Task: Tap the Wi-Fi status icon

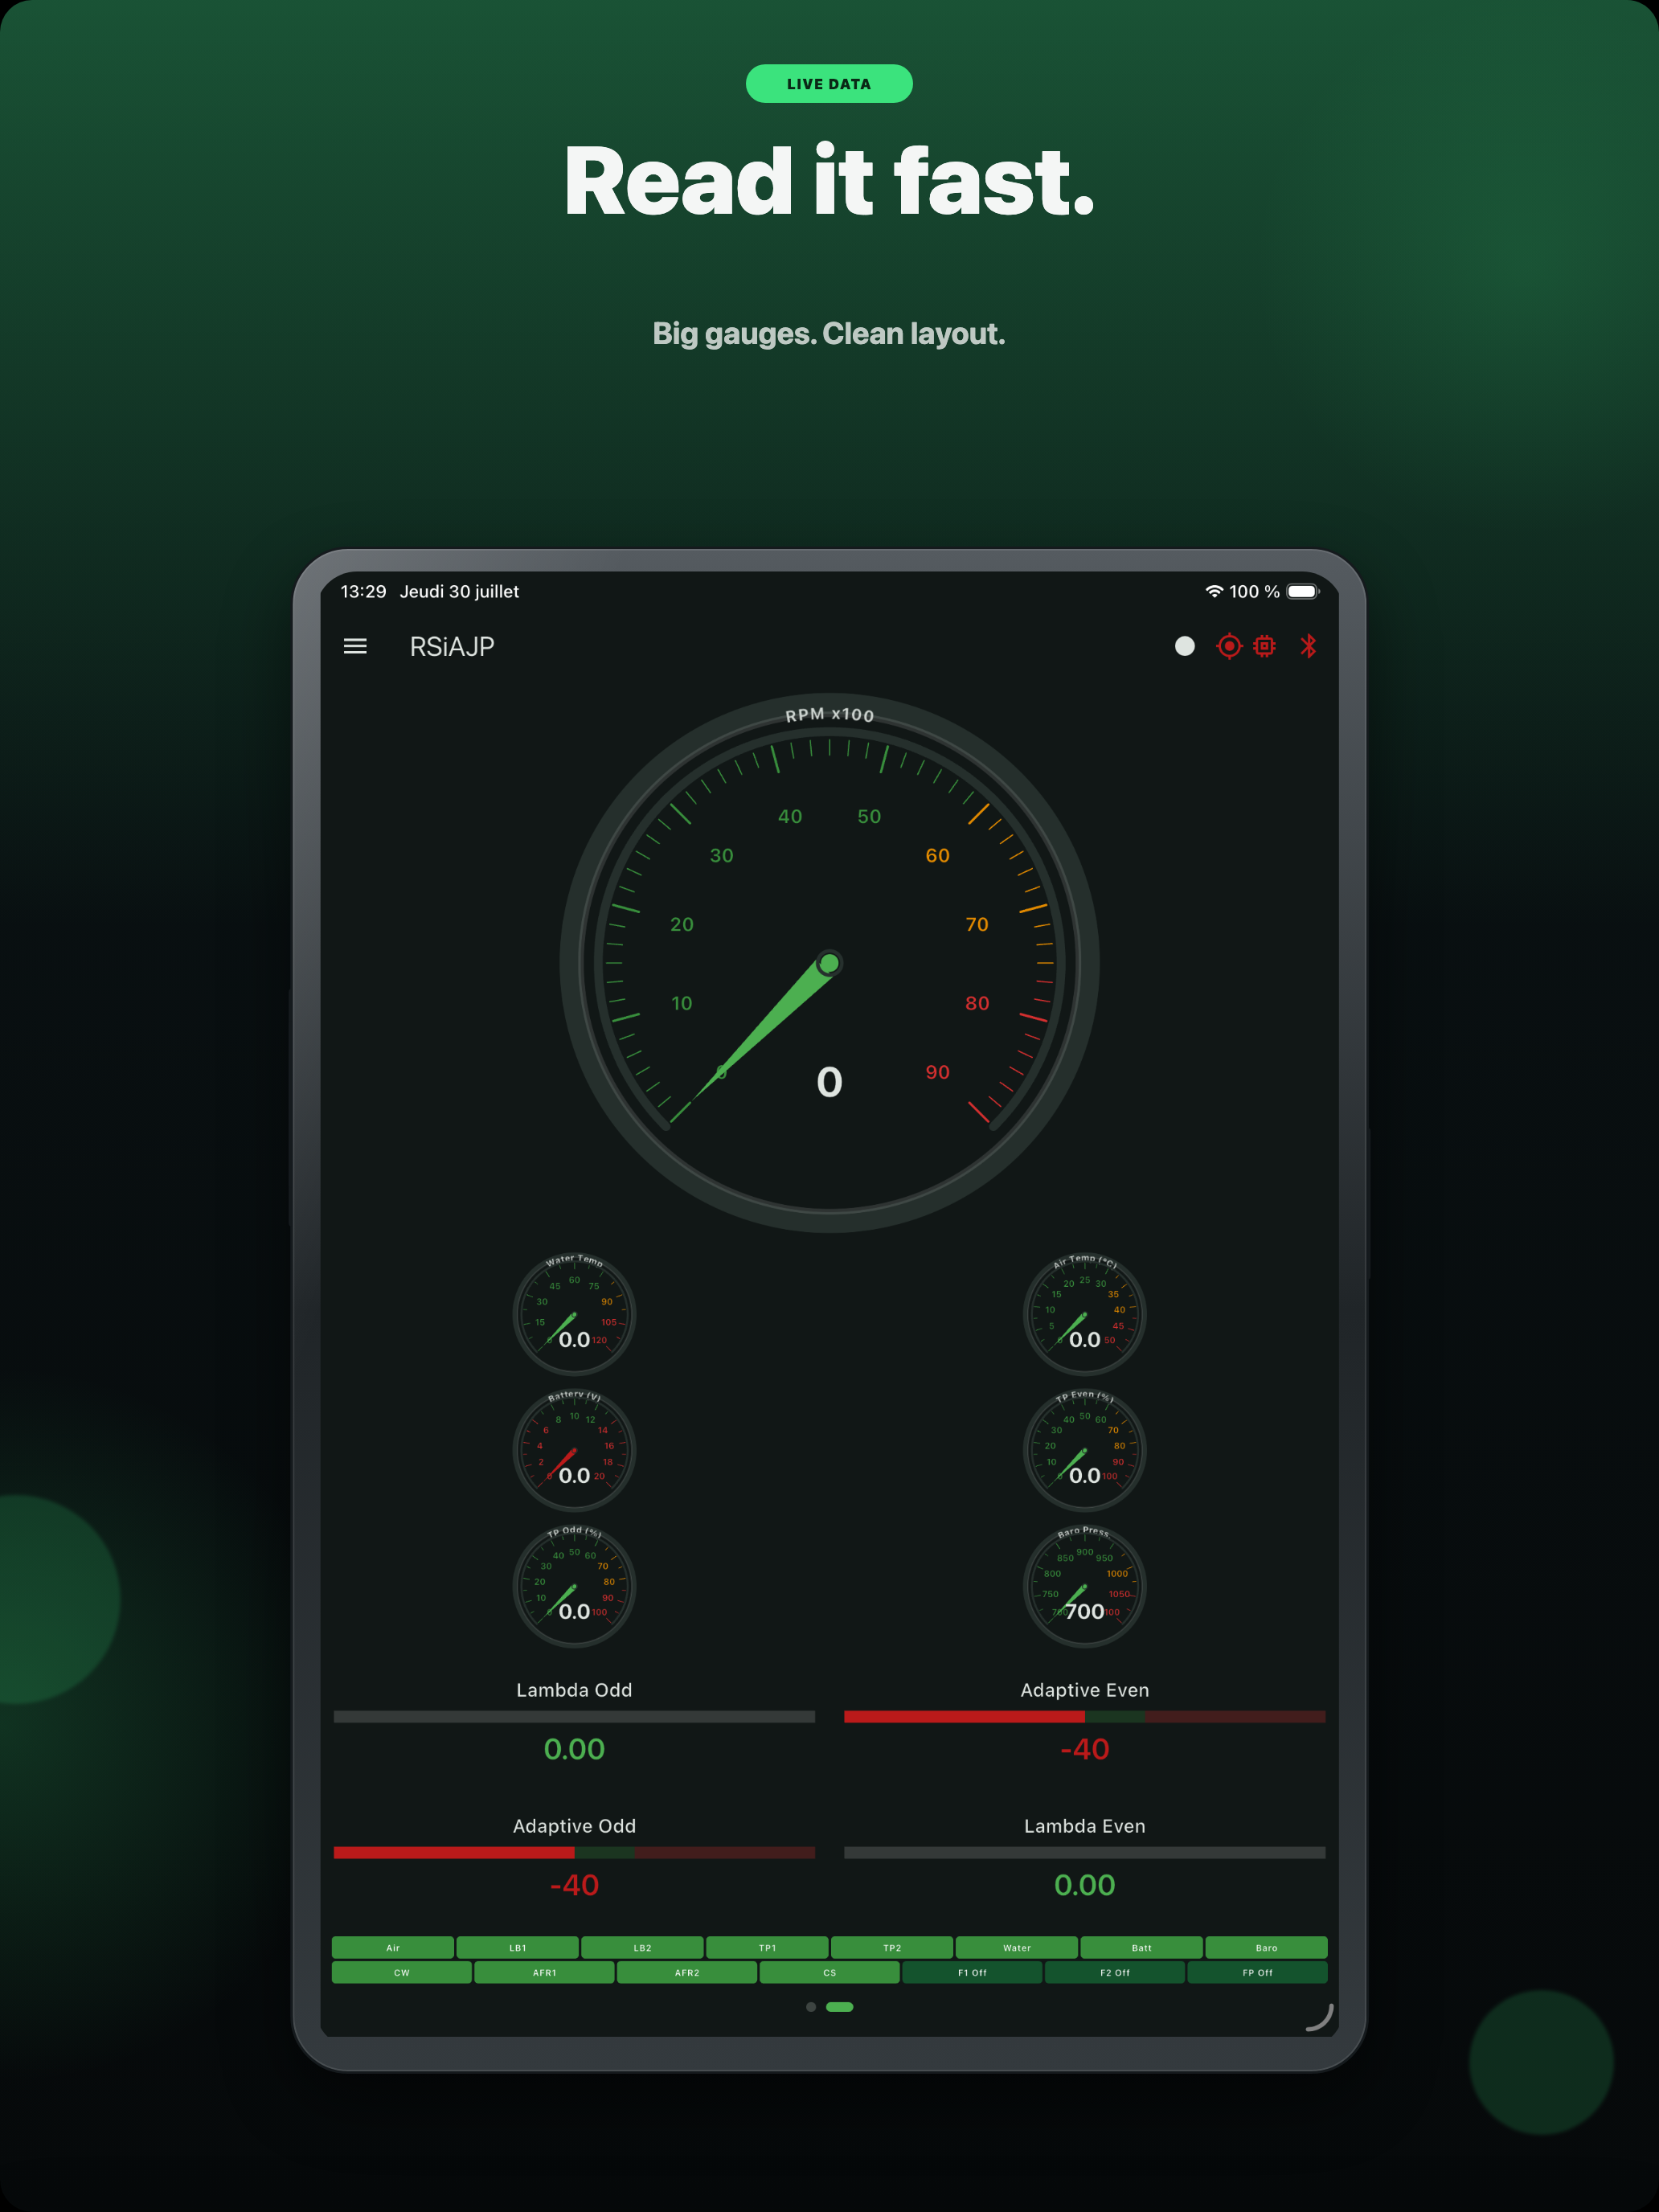Action: [1214, 591]
